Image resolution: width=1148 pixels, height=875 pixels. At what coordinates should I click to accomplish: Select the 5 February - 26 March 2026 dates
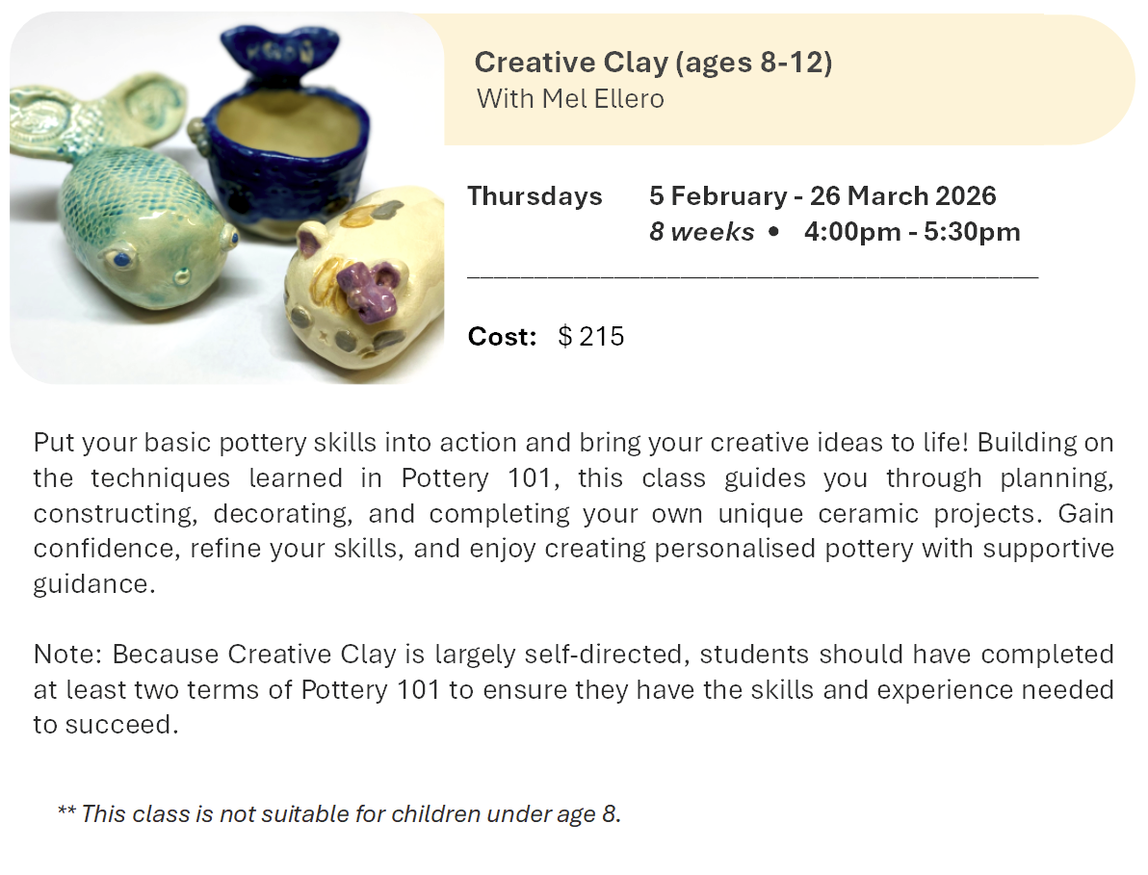822,196
